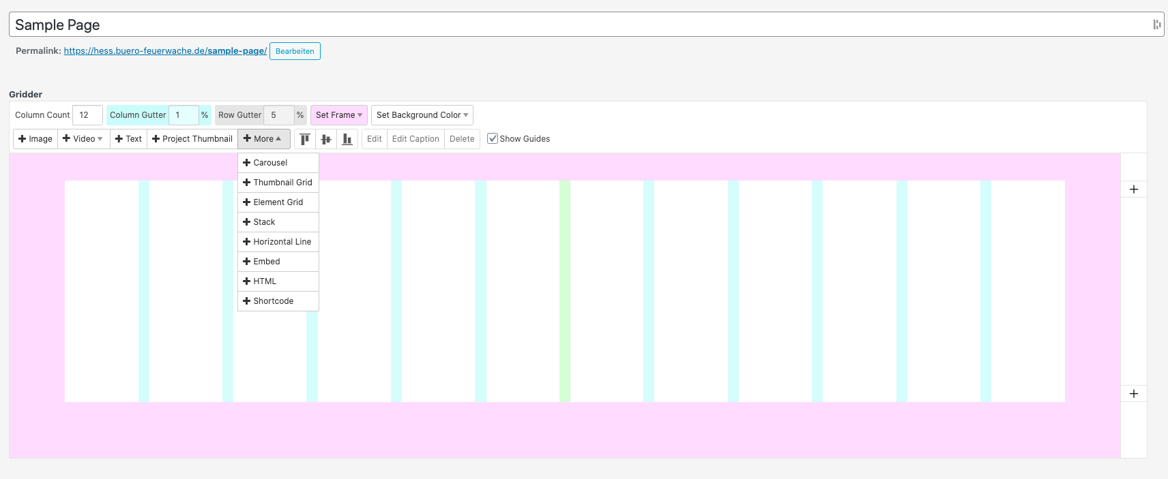The height and width of the screenshot is (479, 1168).
Task: Uncheck the Show Guides checkbox
Action: (493, 138)
